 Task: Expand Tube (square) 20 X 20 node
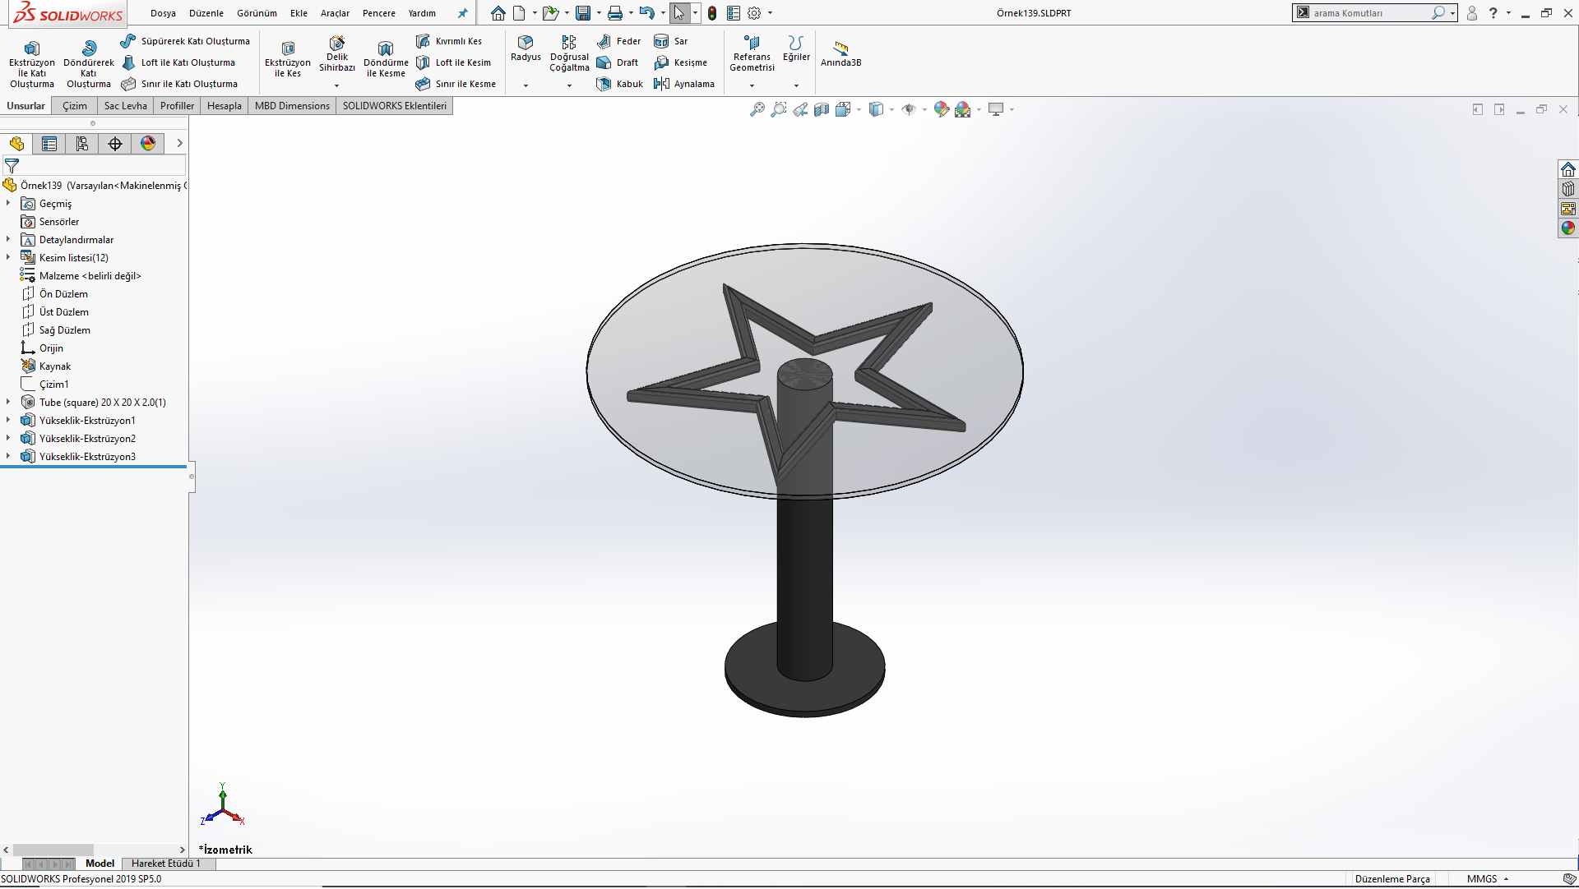tap(8, 402)
